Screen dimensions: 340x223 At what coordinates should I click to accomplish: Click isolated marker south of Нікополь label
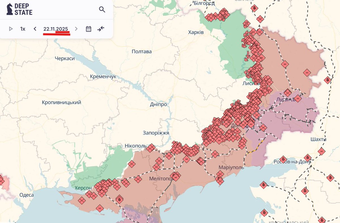(x=131, y=164)
